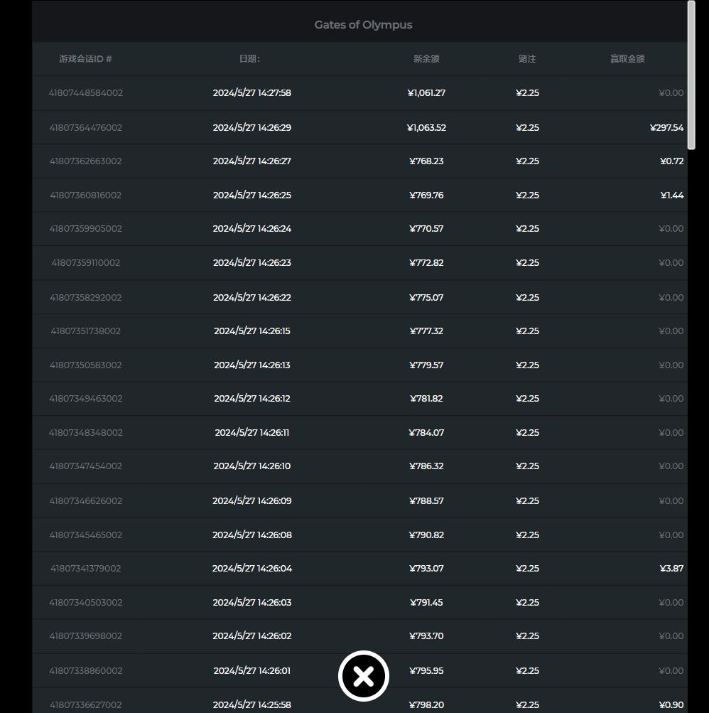Click the ¥779.57 balance value
Image resolution: width=709 pixels, height=713 pixels.
426,365
